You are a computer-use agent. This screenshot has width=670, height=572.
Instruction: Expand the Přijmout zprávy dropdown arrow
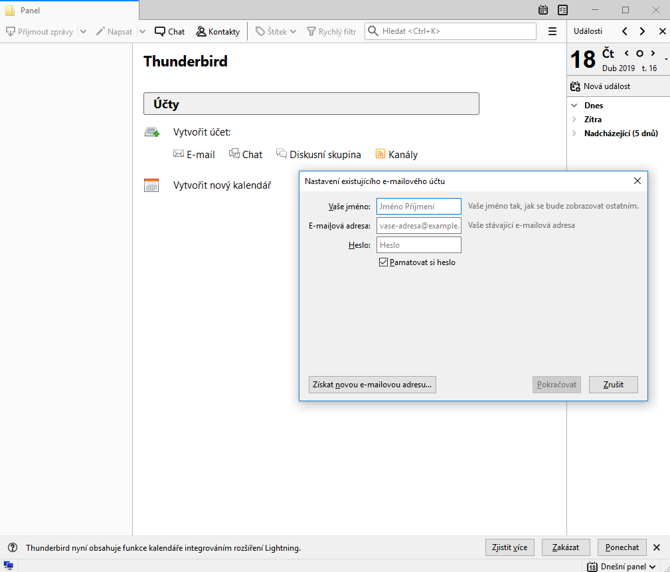[83, 32]
